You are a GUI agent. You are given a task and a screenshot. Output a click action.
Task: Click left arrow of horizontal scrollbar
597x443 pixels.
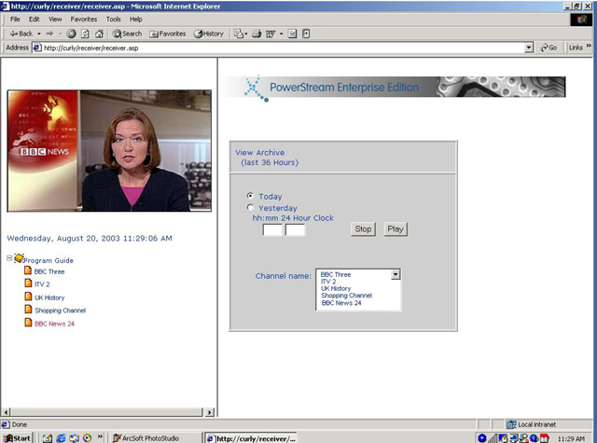6,412
